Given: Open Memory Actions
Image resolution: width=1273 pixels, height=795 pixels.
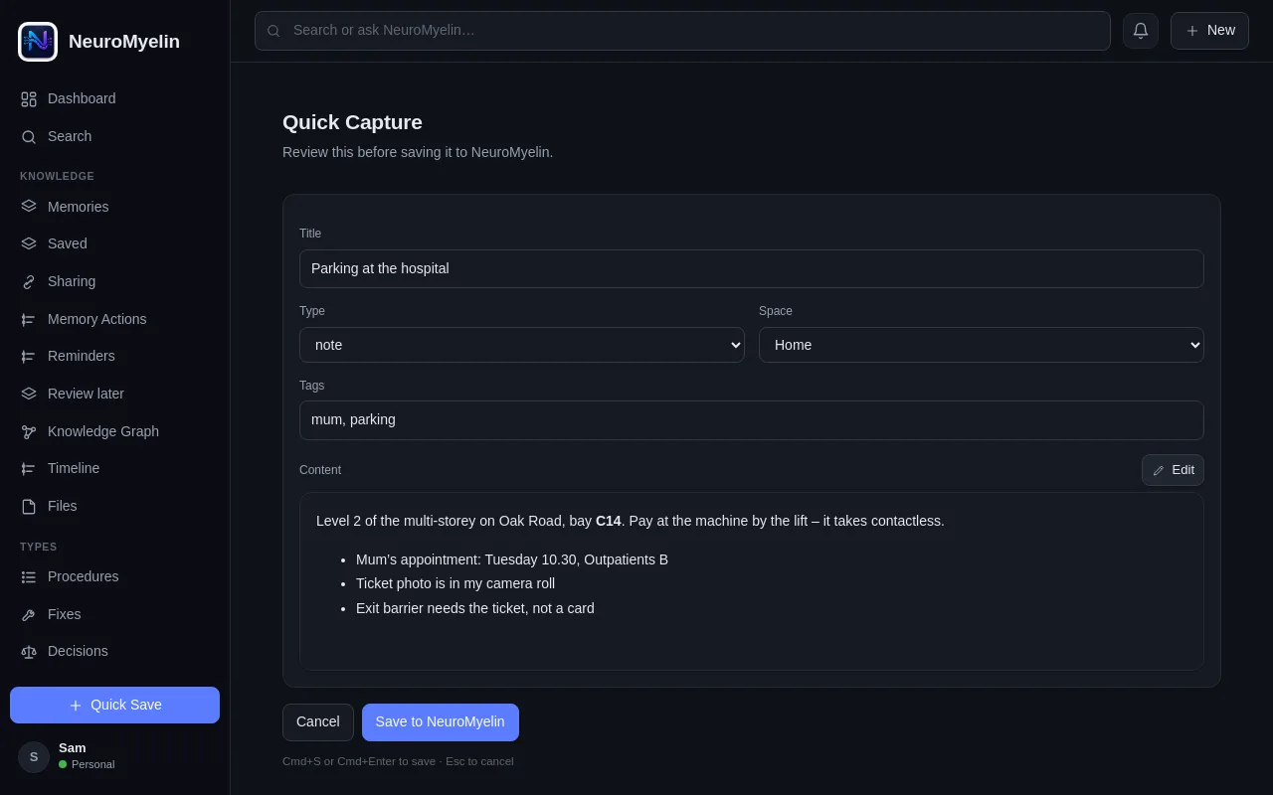Looking at the screenshot, I should point(114,319).
